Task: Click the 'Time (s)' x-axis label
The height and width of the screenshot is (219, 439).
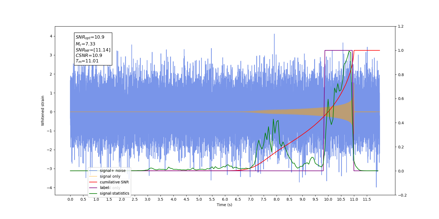Action: tap(224, 205)
